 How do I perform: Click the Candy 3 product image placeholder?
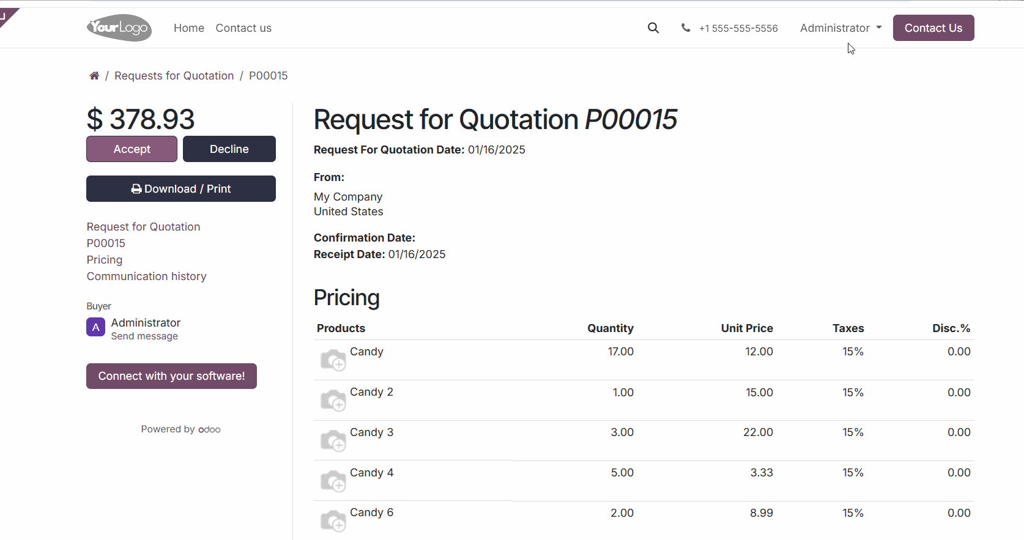pos(333,440)
